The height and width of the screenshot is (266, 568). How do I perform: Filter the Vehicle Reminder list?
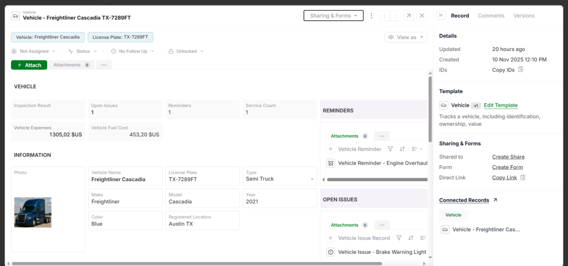[x=390, y=149]
